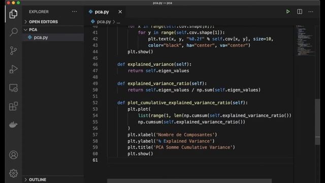
Task: Open Explorer Views and More Actions ellipsis
Action: click(75, 12)
